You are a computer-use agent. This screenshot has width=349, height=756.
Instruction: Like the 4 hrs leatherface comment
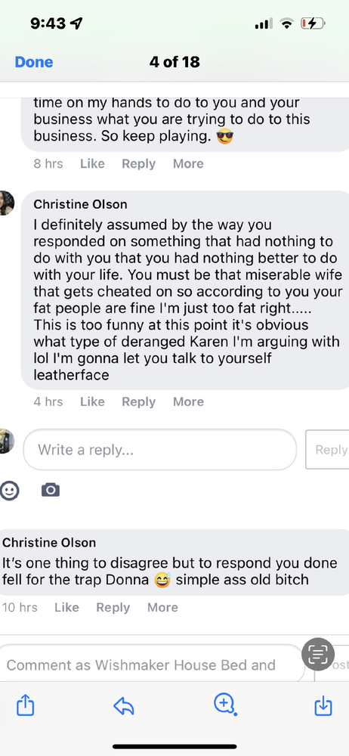click(92, 401)
